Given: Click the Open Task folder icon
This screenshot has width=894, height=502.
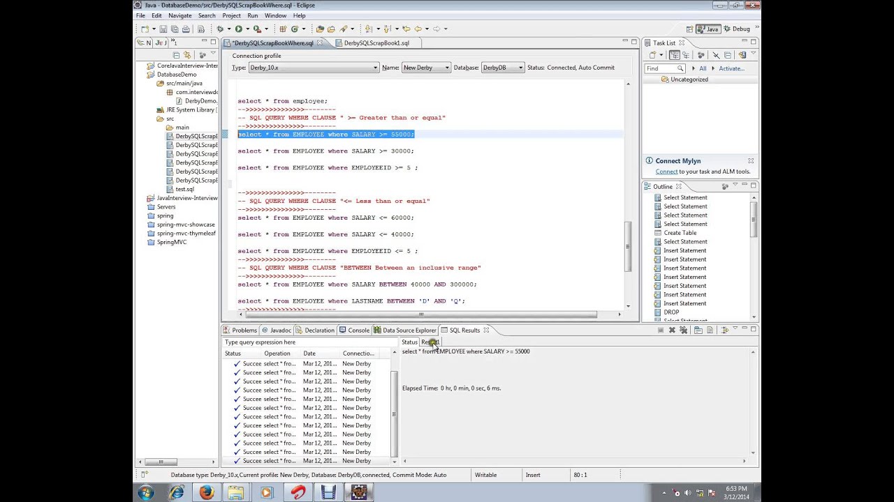Looking at the screenshot, I should tap(331, 29).
